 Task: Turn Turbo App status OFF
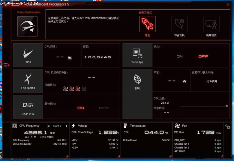click(x=203, y=56)
